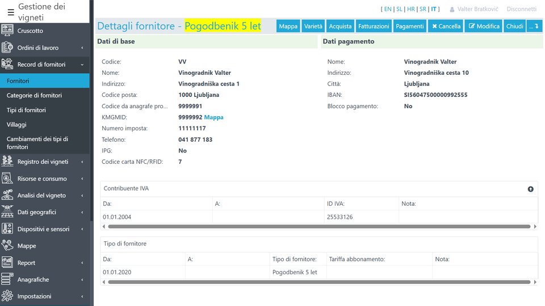Click the Disconnetti logout link

click(521, 9)
